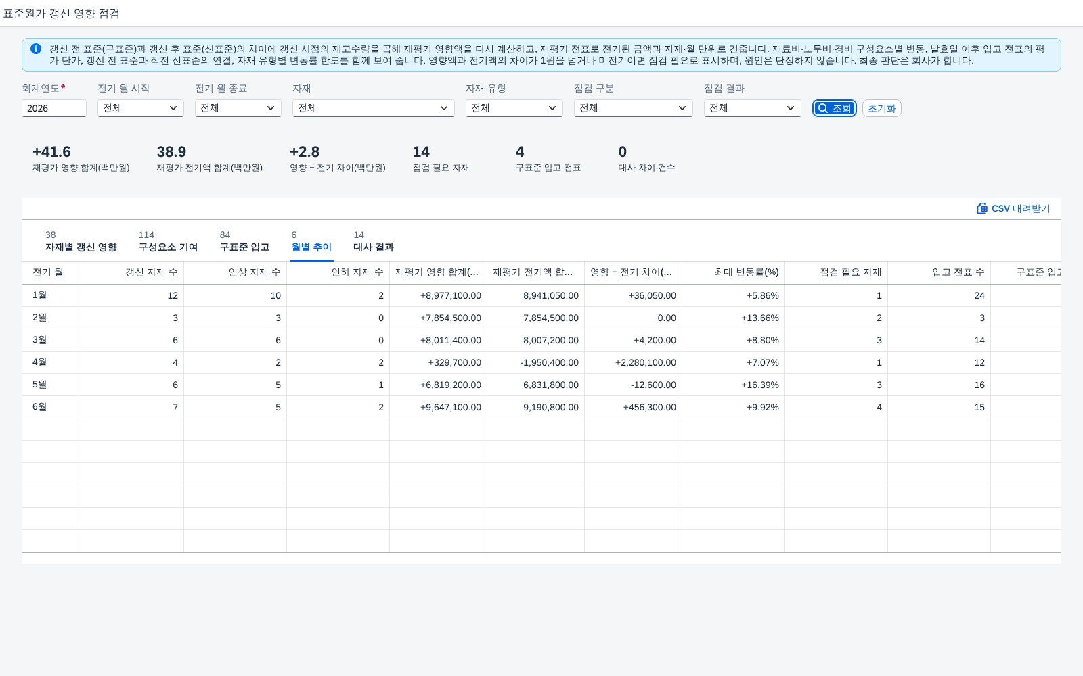Click the 전기 월 column header
The height and width of the screenshot is (676, 1083).
coord(51,272)
